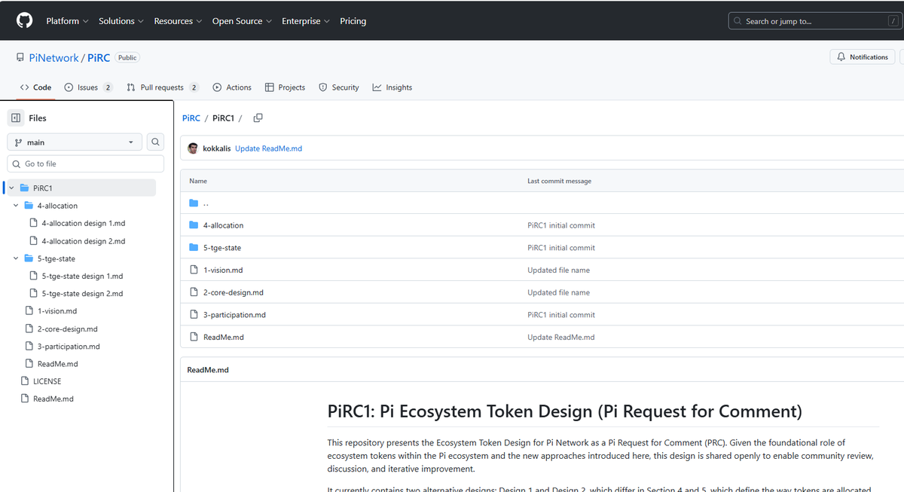Collapse the 4-allocation folder chevron in tree

point(16,206)
